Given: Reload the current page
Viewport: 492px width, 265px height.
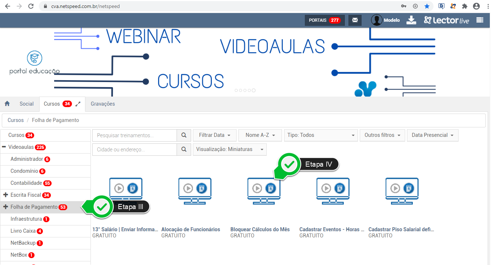Looking at the screenshot, I should click(x=31, y=6).
